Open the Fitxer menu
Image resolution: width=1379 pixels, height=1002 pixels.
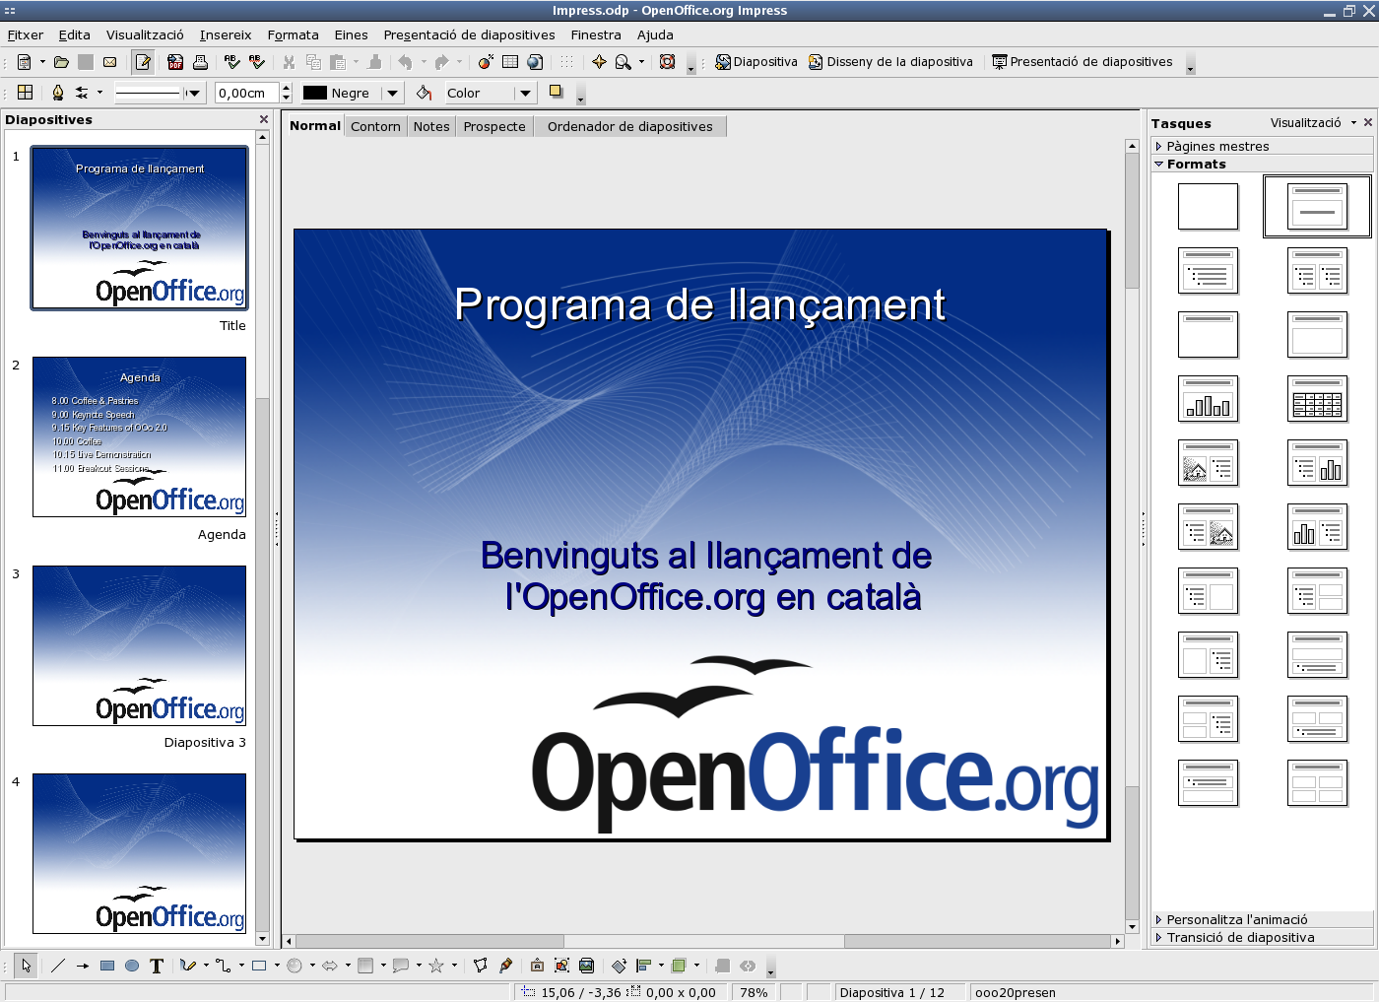point(26,34)
